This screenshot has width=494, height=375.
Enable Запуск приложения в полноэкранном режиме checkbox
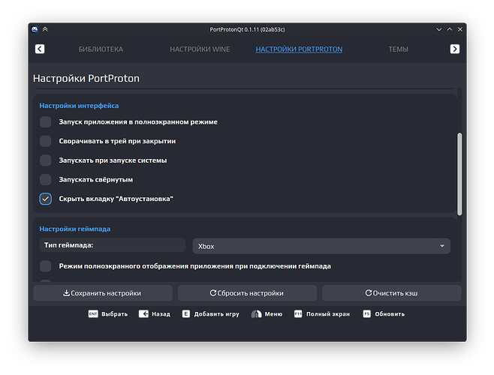[x=46, y=121]
